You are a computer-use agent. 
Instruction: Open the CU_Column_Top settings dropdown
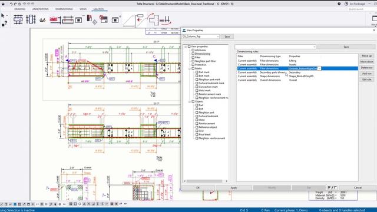coord(217,37)
